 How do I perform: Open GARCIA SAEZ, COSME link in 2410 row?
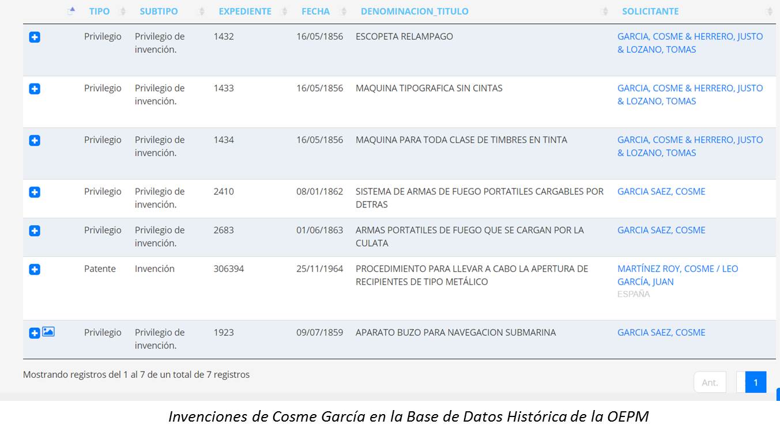661,192
